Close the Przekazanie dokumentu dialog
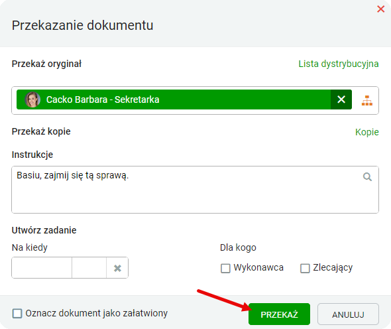 (x=380, y=9)
